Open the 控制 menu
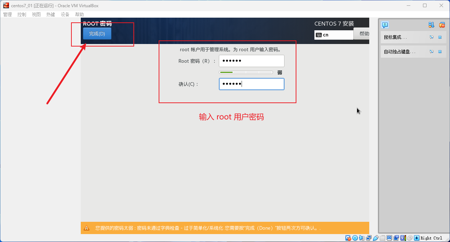The width and height of the screenshot is (450, 242). tap(22, 14)
